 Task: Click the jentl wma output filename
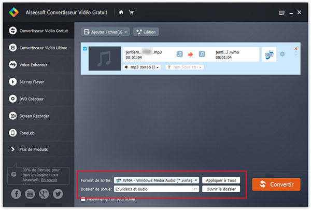(x=227, y=52)
